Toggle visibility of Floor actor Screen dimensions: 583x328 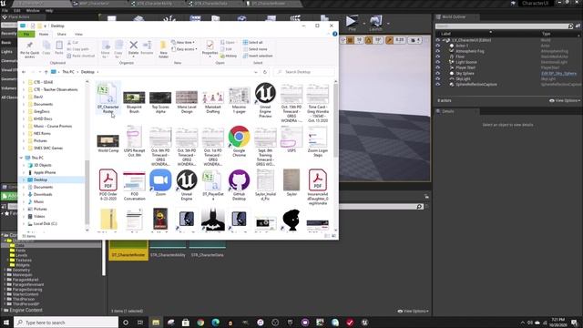pos(438,56)
